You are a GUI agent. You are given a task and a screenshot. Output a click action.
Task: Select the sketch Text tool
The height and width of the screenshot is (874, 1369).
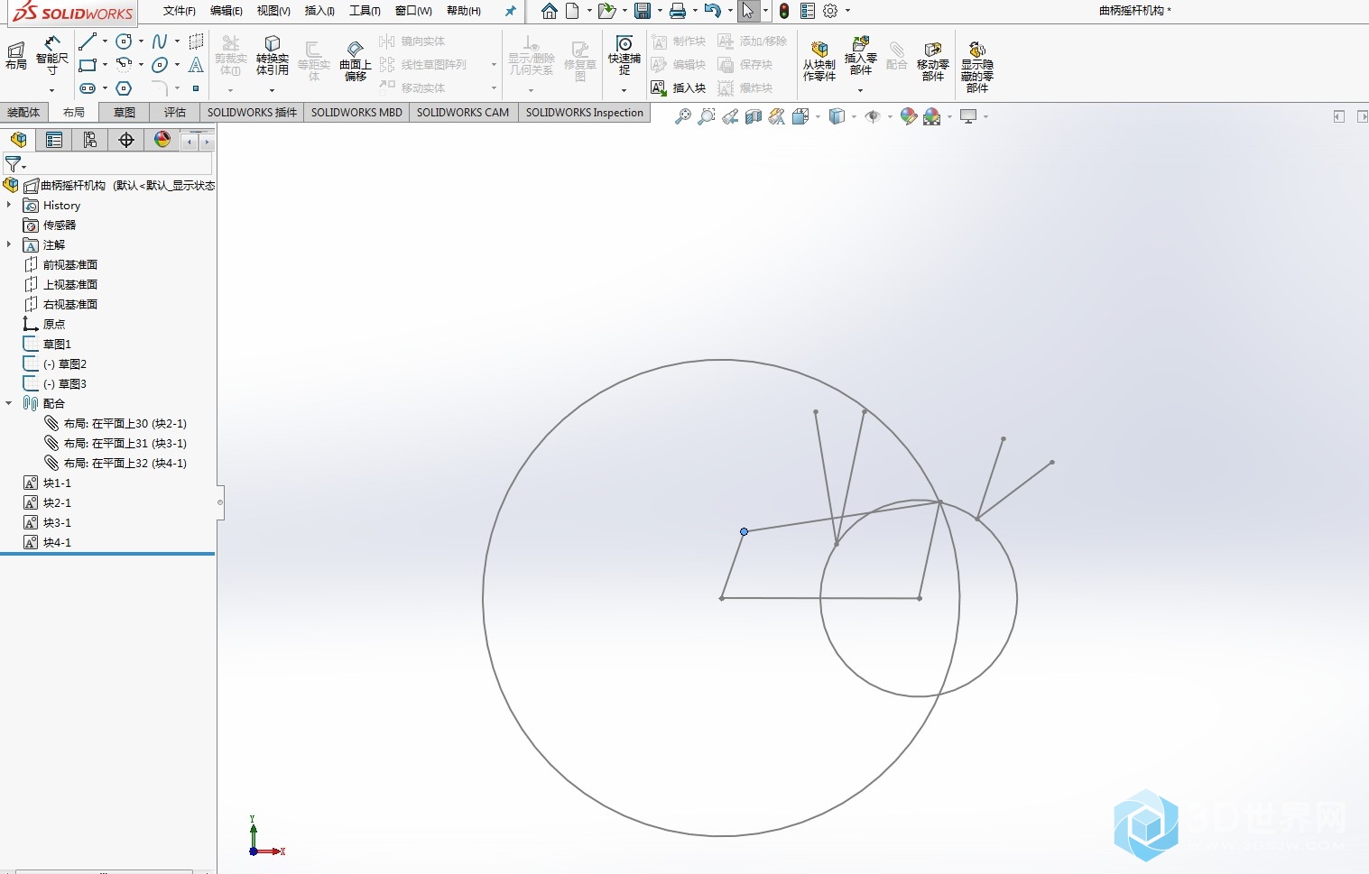pos(196,65)
